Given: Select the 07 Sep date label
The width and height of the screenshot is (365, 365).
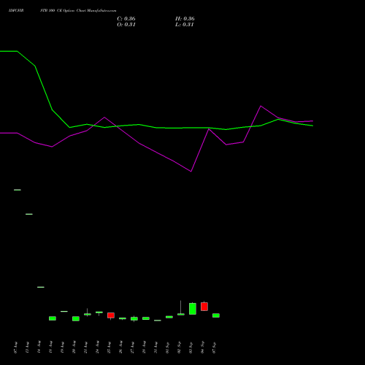Looking at the screenshot, I should tap(214, 347).
